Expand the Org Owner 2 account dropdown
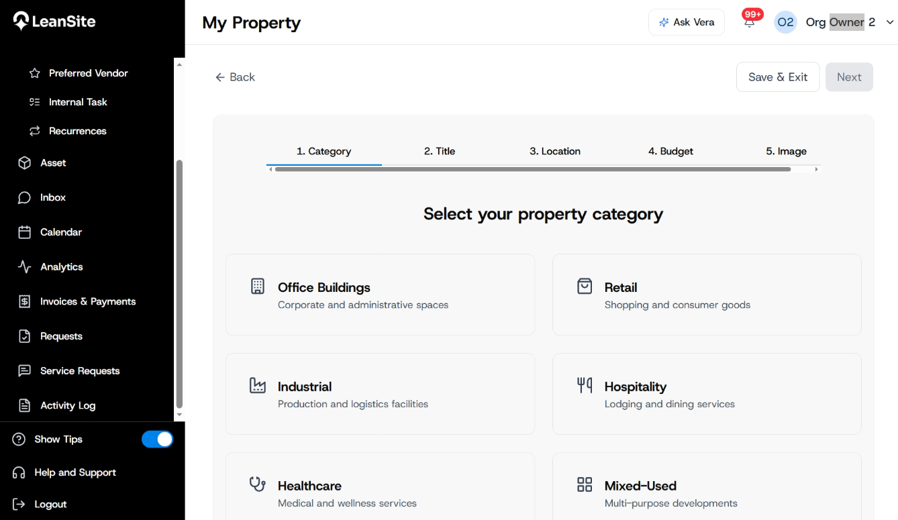Image resolution: width=898 pixels, height=520 pixels. click(x=890, y=22)
